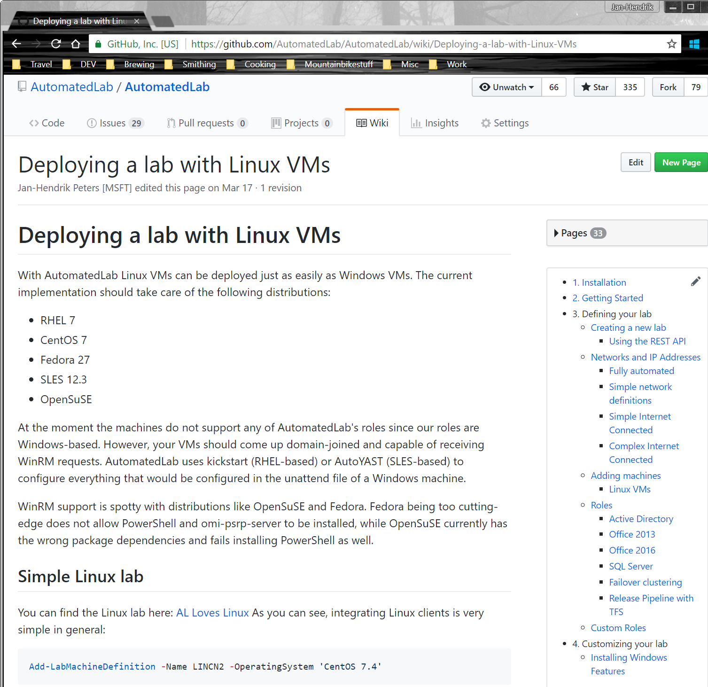Reload the page with refresh icon
The height and width of the screenshot is (687, 708).
(56, 44)
